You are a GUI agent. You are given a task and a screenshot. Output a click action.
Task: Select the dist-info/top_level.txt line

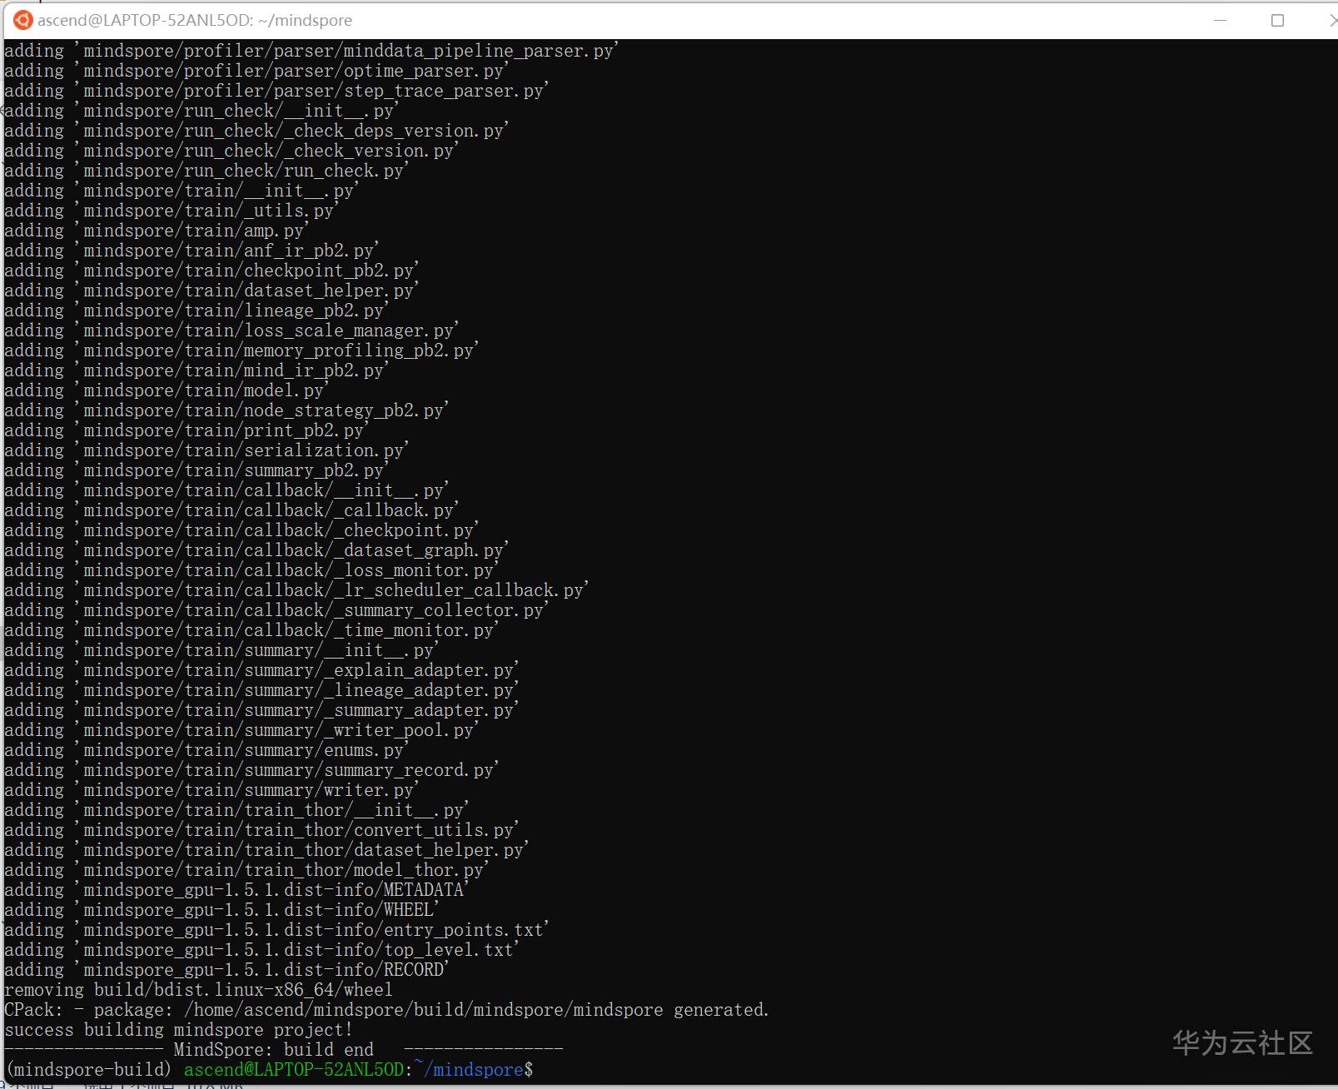pos(261,950)
